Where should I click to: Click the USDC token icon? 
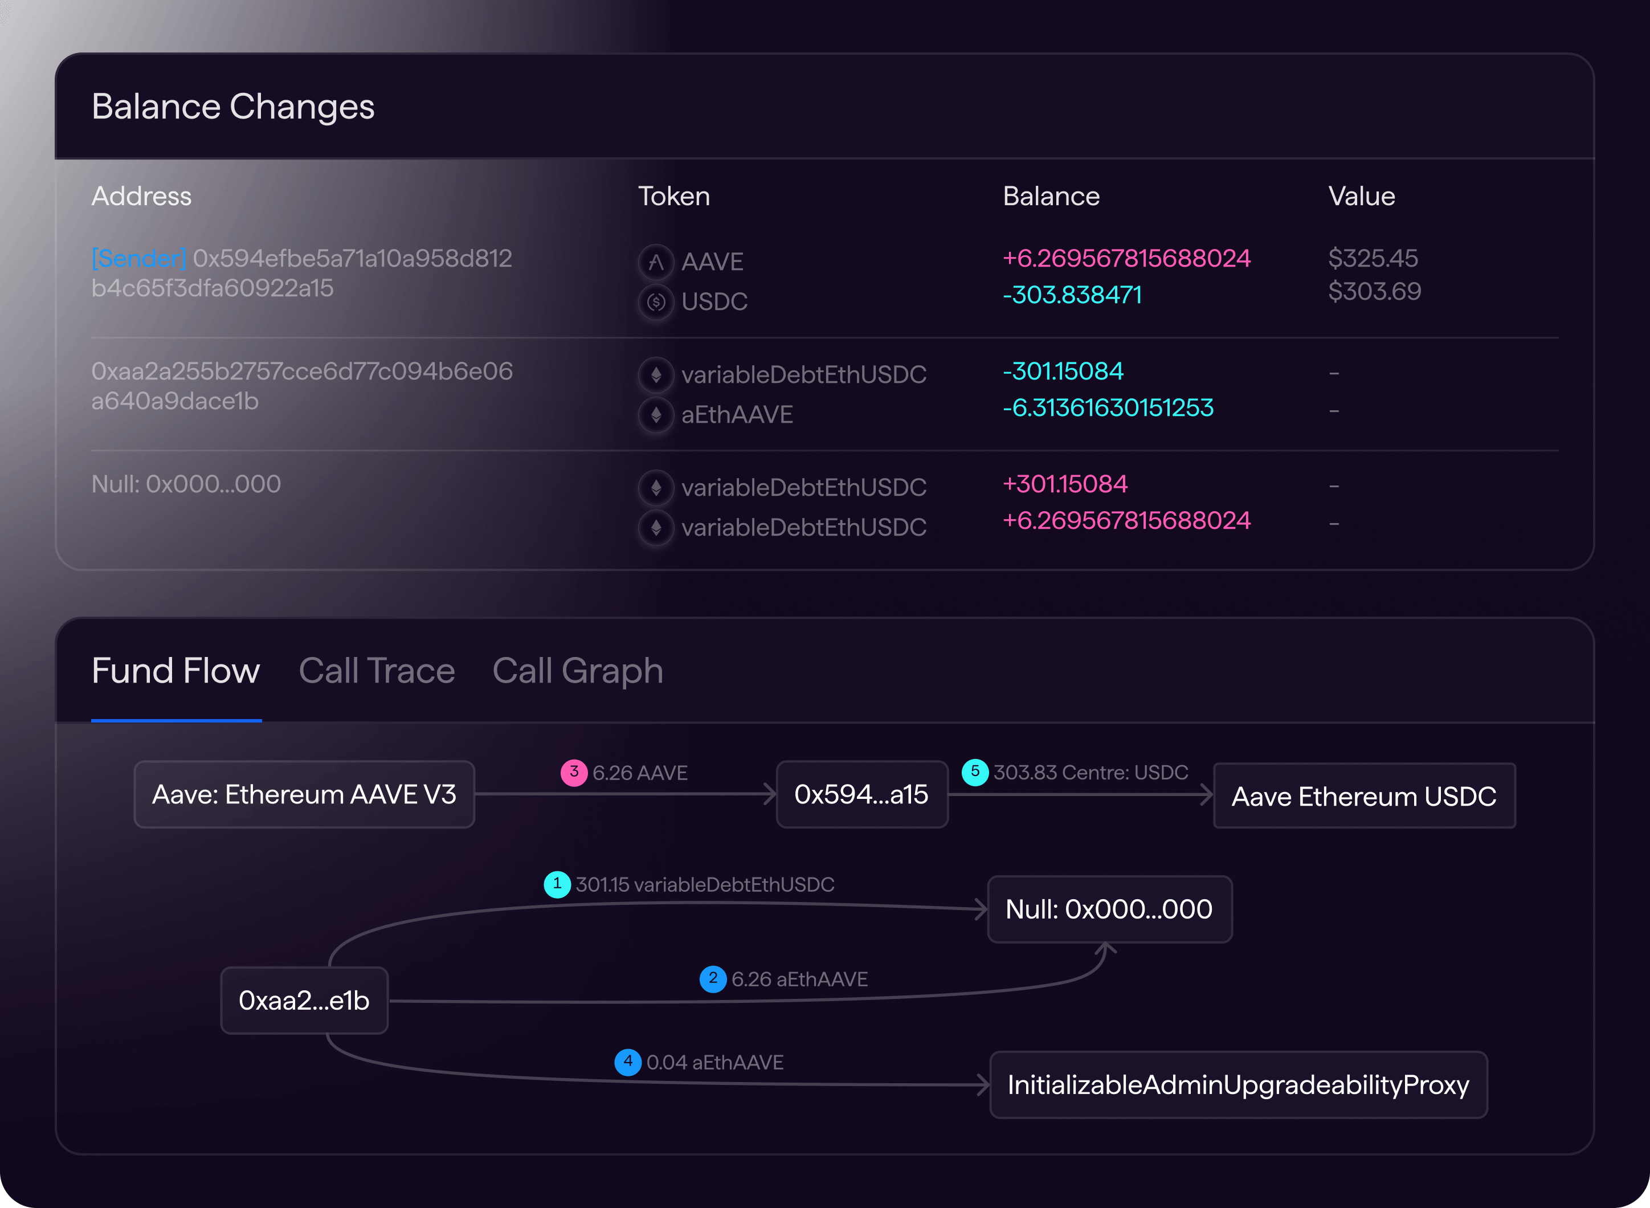pos(656,301)
